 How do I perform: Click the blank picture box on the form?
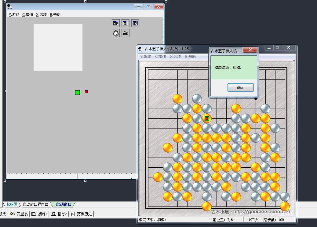[x=58, y=47]
